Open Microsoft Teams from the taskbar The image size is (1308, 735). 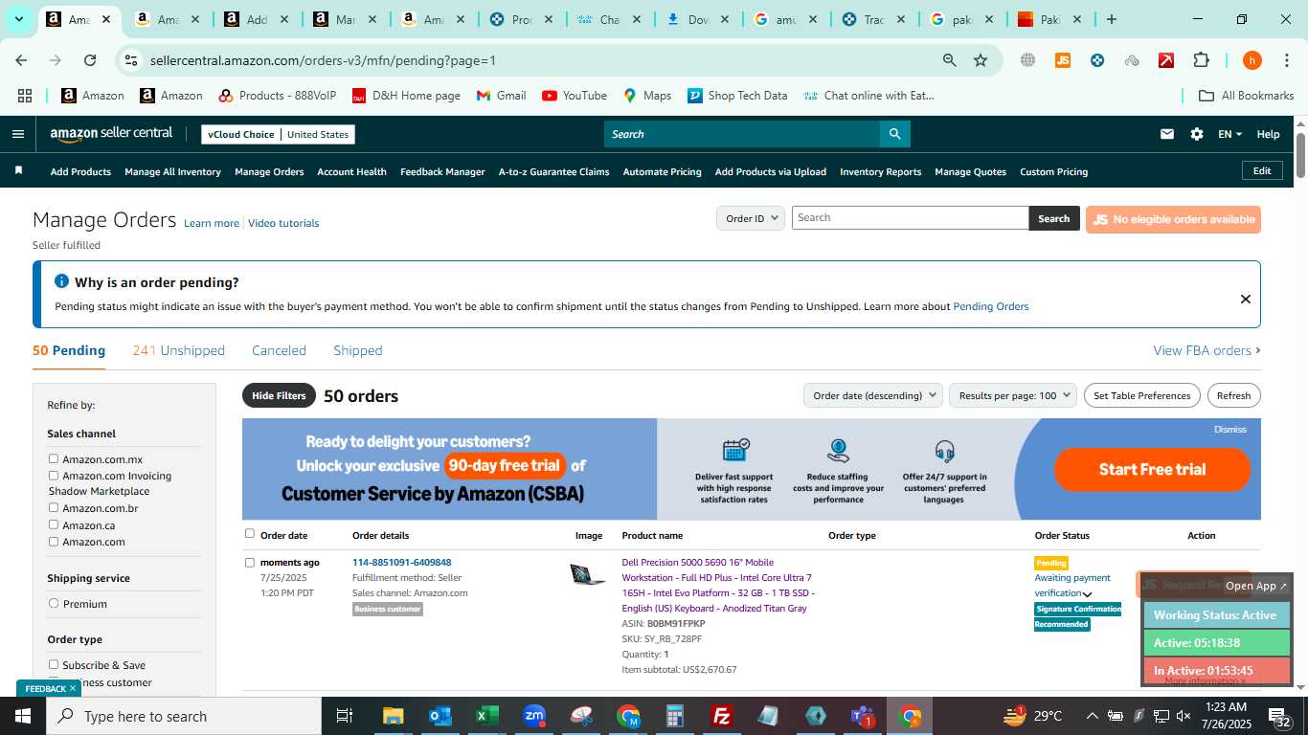(x=863, y=716)
